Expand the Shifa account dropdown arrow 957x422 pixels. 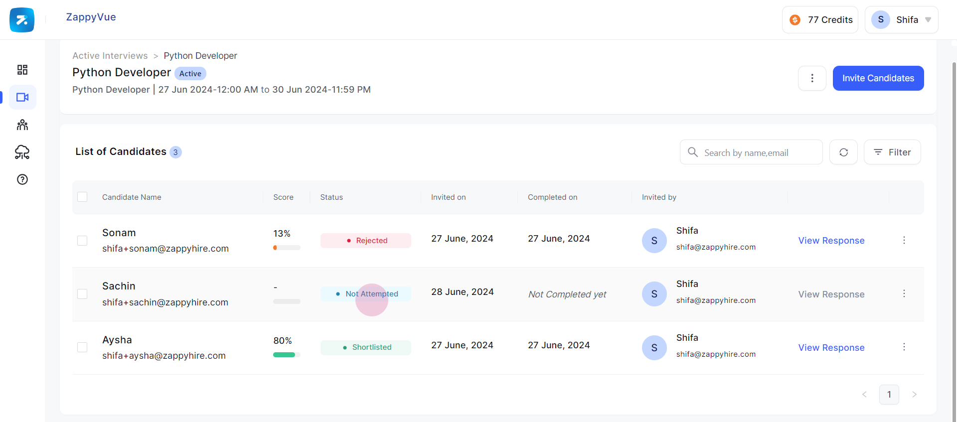(928, 20)
